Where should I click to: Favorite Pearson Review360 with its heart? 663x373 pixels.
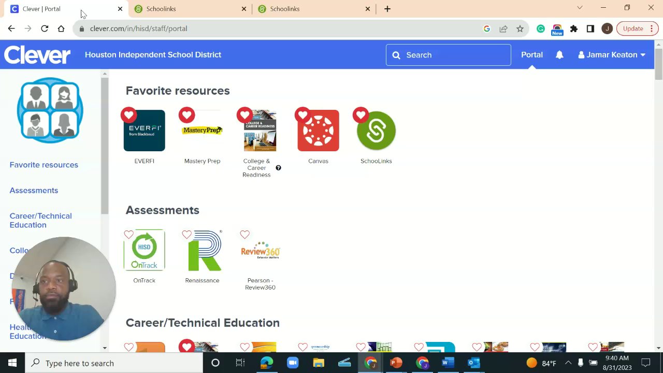(x=244, y=235)
